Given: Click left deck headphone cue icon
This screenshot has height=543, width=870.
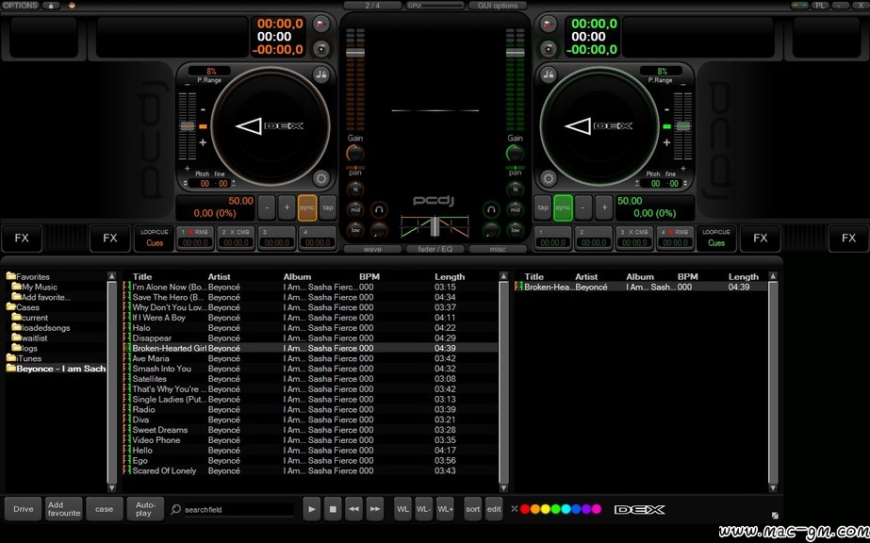Looking at the screenshot, I should pyautogui.click(x=379, y=209).
